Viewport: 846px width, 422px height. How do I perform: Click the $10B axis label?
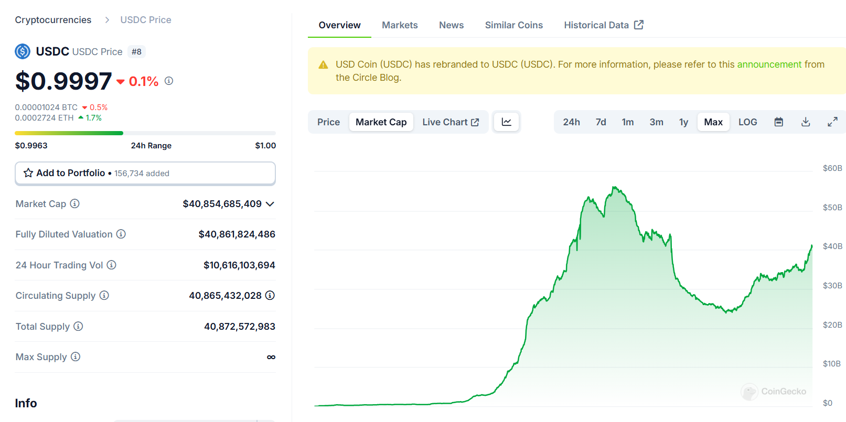click(832, 364)
